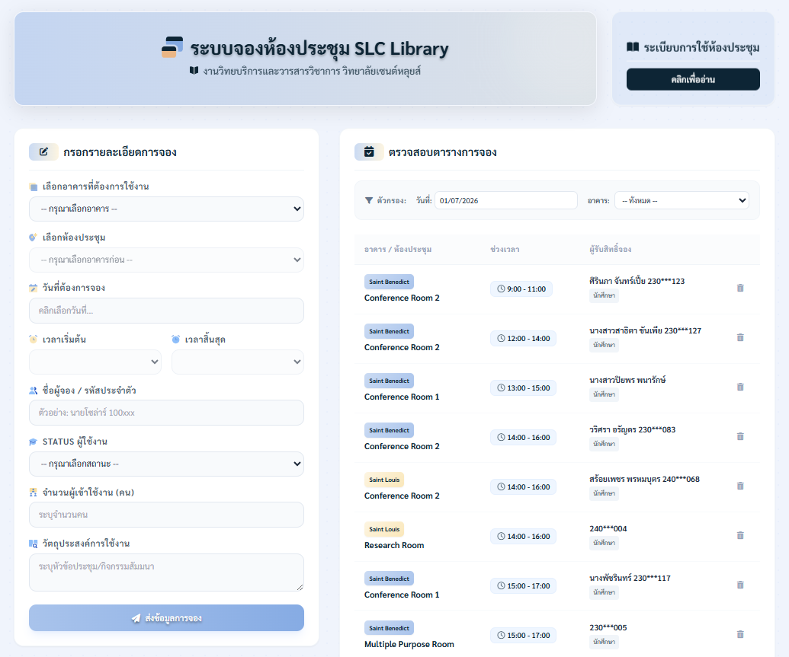Expand the meeting room dropdown
The image size is (789, 657).
click(166, 260)
